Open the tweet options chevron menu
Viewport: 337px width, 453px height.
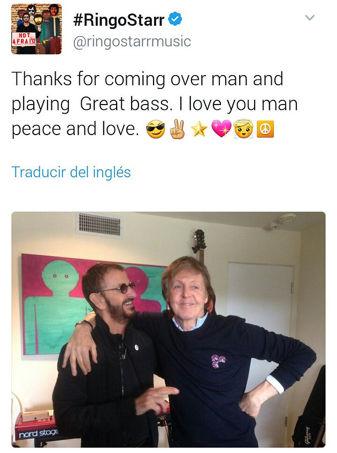click(310, 18)
